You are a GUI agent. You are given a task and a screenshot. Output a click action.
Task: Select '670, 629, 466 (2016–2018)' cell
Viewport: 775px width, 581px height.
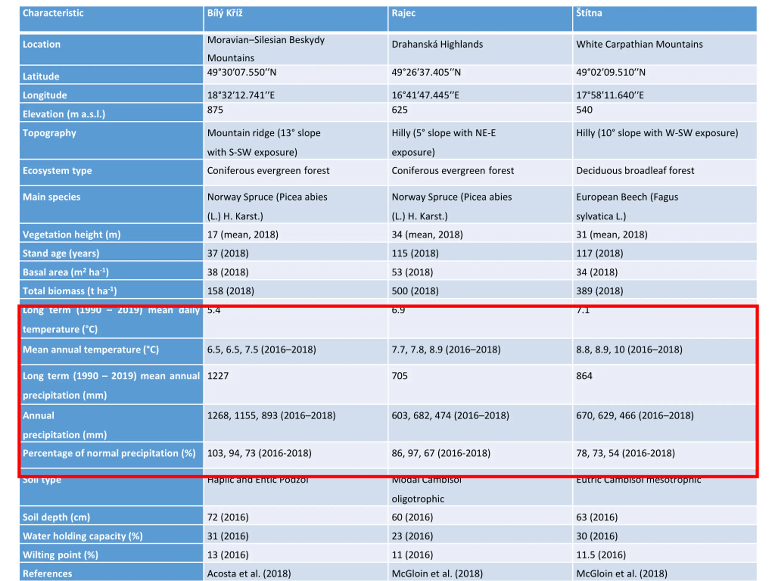point(665,423)
